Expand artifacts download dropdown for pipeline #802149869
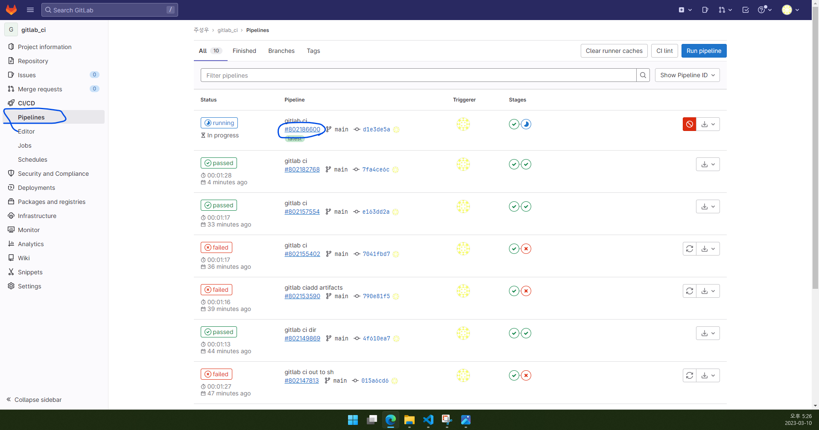The width and height of the screenshot is (819, 430). 708,333
